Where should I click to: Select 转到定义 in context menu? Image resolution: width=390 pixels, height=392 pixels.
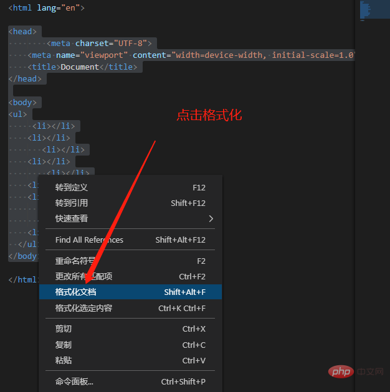(x=130, y=187)
